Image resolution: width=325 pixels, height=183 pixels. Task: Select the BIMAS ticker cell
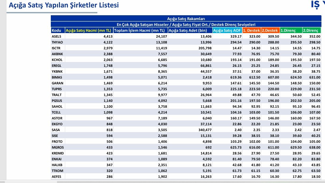(57, 77)
